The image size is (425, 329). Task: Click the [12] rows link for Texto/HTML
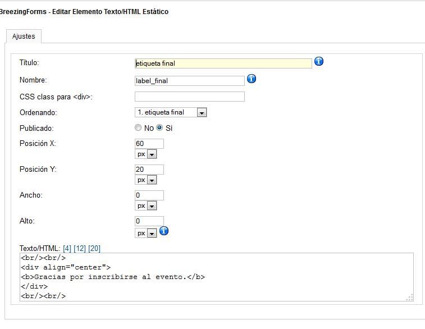tap(80, 248)
